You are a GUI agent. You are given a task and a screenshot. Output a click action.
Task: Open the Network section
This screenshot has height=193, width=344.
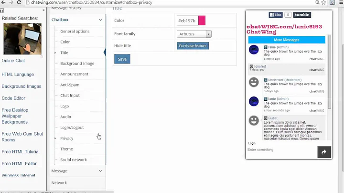59,182
